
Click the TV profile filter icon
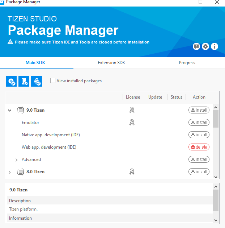pyautogui.click(x=11, y=81)
